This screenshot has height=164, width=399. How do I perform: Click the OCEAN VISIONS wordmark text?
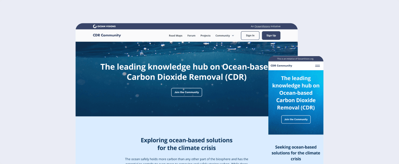point(106,26)
